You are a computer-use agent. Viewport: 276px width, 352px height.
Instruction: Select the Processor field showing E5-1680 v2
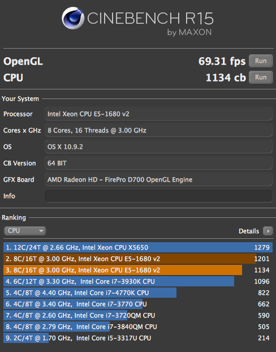pos(158,114)
